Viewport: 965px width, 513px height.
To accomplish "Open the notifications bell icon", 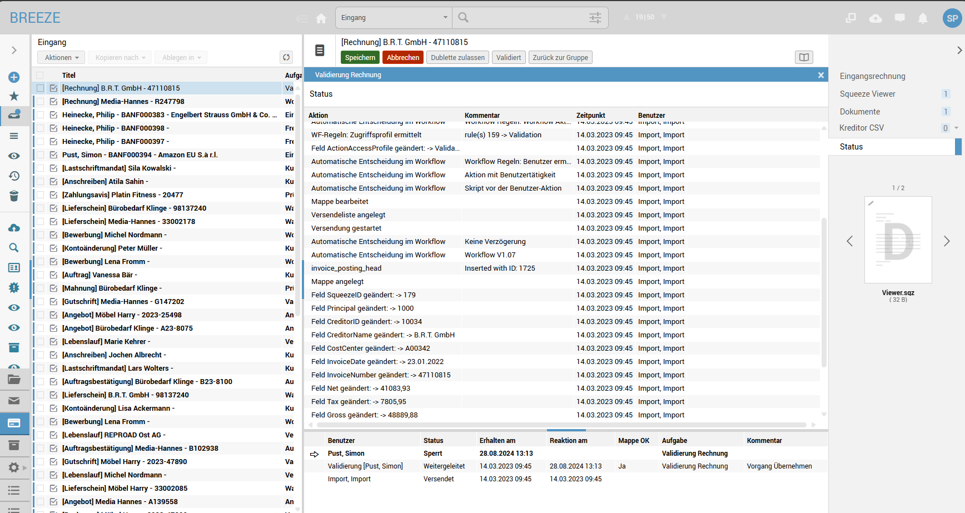I will tap(923, 18).
